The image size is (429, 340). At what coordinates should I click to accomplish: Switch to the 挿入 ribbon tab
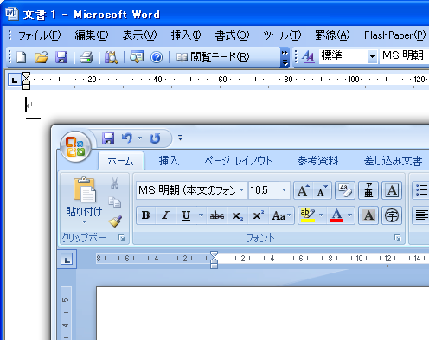coord(169,161)
